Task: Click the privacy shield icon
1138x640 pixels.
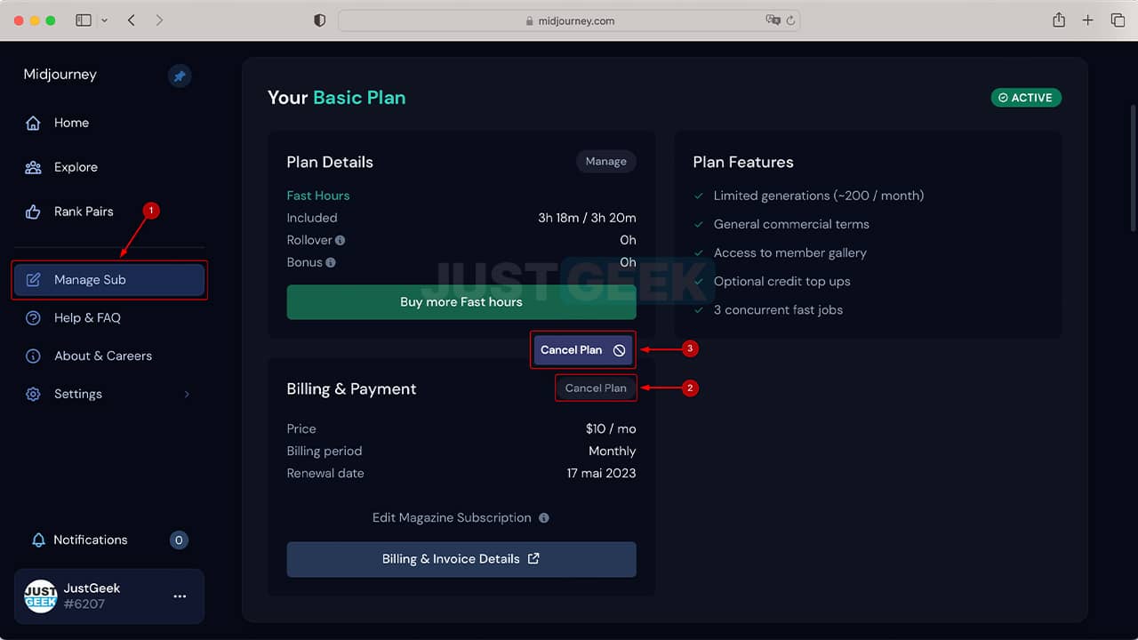Action: pyautogui.click(x=320, y=20)
